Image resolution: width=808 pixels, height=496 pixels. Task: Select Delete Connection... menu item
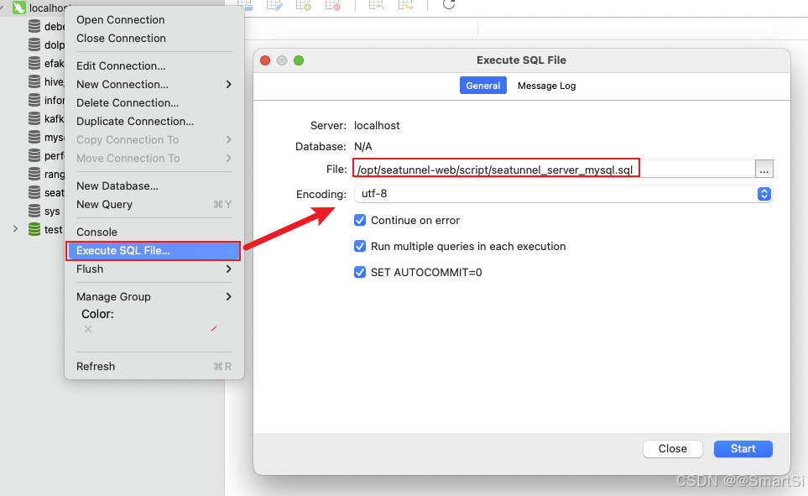click(x=128, y=102)
